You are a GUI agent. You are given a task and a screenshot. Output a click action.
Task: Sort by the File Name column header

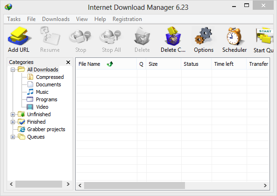point(107,64)
